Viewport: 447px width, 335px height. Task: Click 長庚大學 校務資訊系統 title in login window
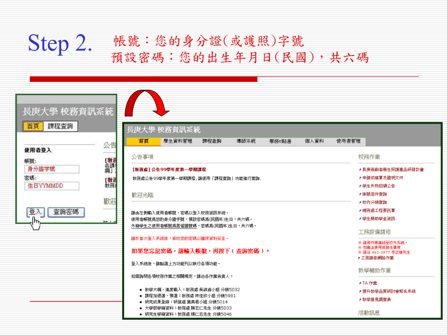tap(68, 112)
